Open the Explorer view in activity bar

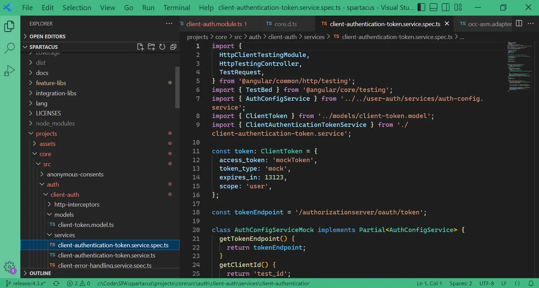pos(9,26)
